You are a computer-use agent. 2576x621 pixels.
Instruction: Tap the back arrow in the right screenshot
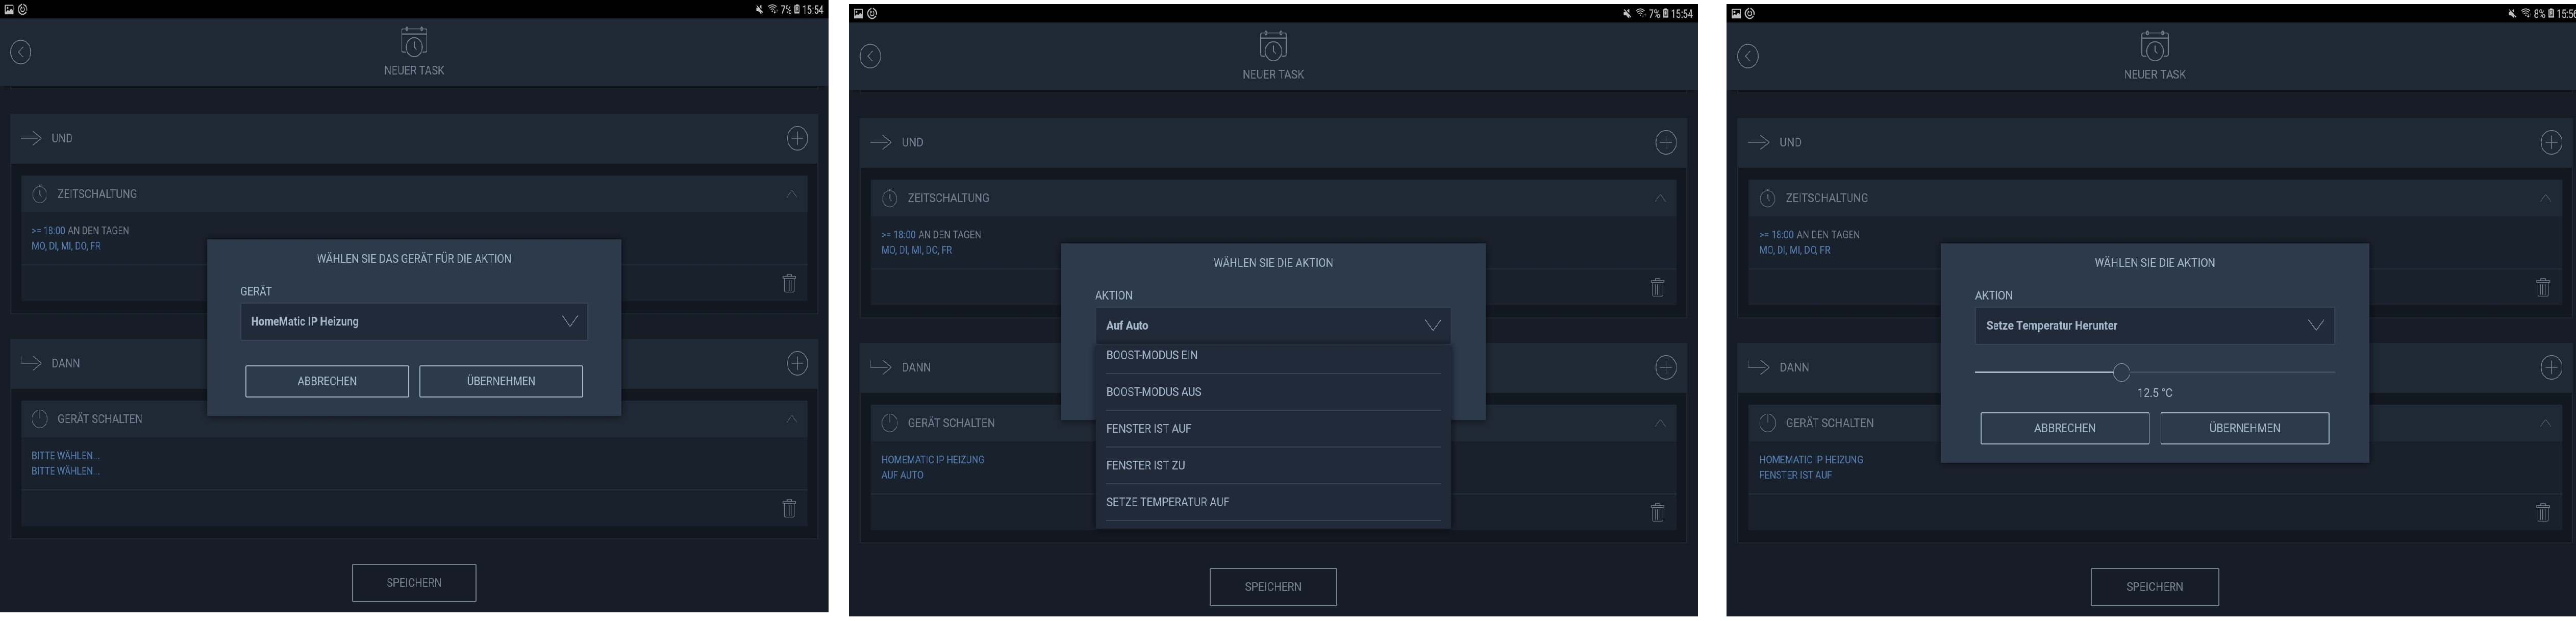point(1748,56)
